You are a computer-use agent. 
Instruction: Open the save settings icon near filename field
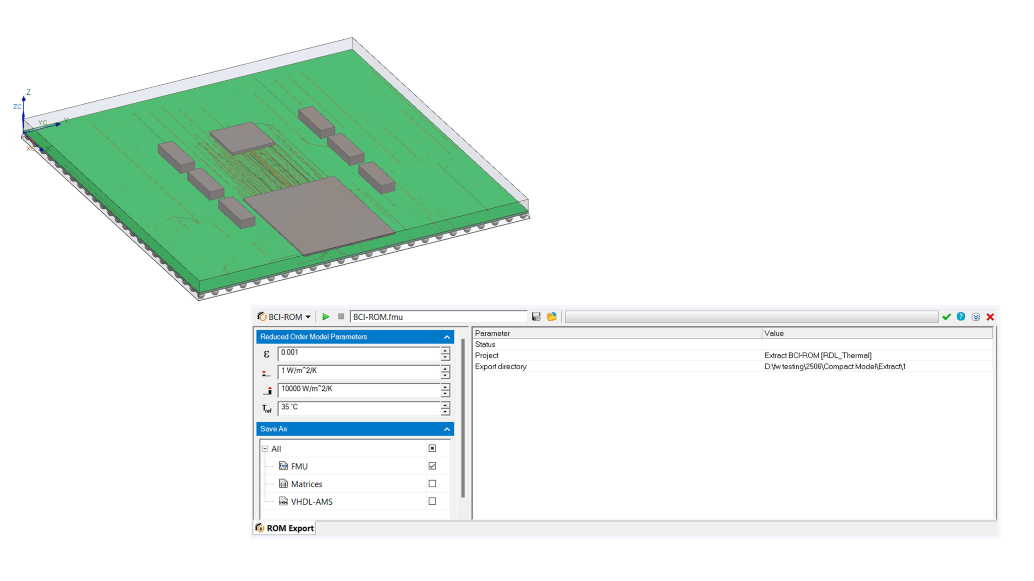(x=536, y=317)
